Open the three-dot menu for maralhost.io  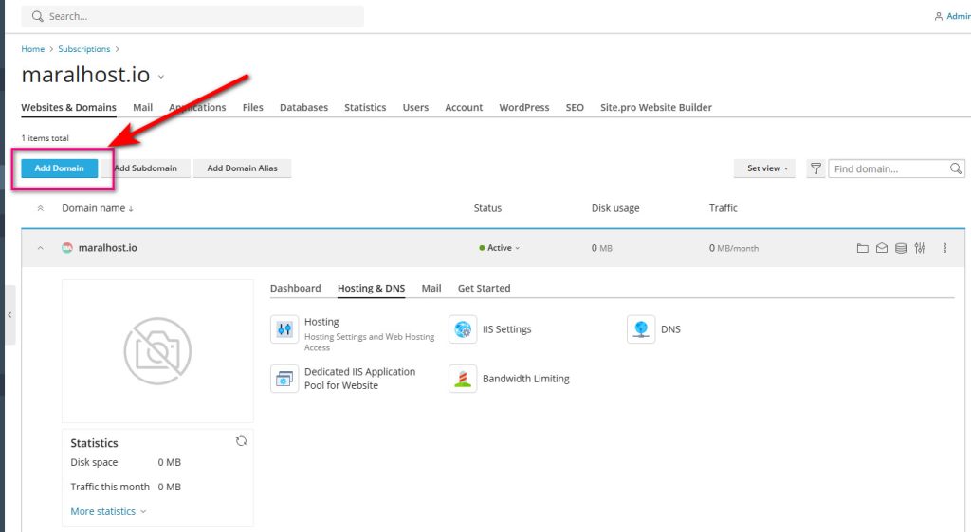tap(944, 248)
